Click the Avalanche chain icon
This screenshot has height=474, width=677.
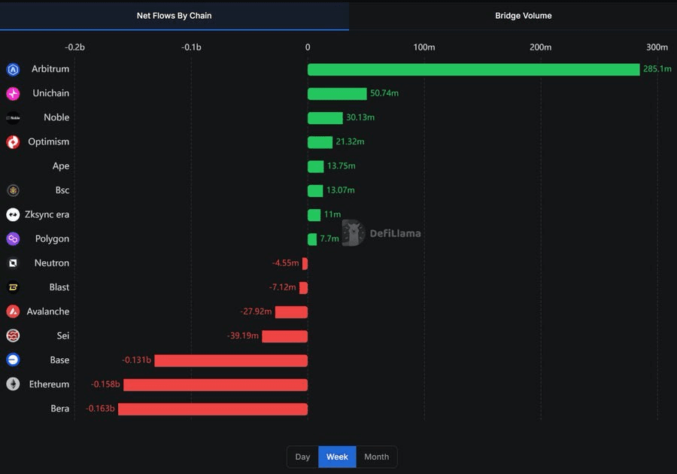pyautogui.click(x=13, y=311)
